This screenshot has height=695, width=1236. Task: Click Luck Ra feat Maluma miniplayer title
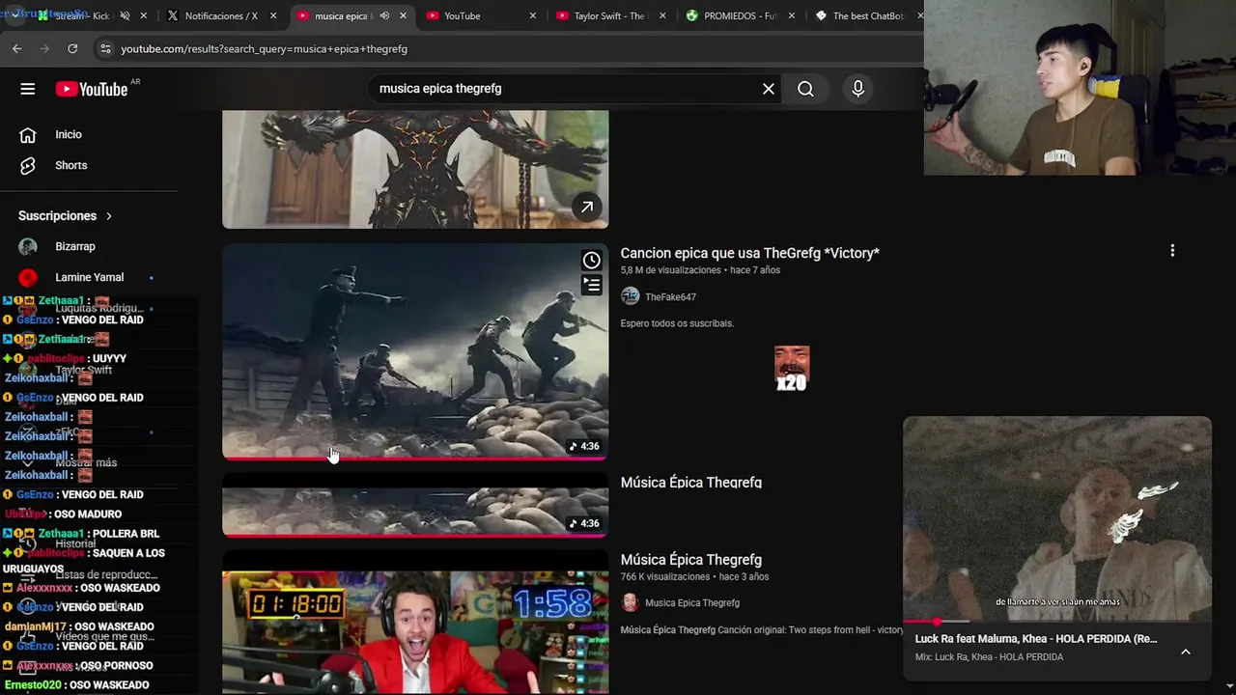coord(1035,639)
